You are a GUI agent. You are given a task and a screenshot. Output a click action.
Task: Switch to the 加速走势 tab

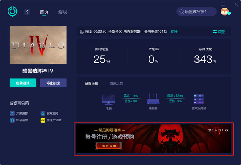116,83
